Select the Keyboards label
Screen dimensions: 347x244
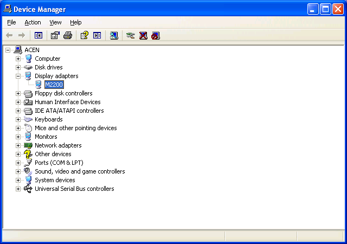coord(49,119)
